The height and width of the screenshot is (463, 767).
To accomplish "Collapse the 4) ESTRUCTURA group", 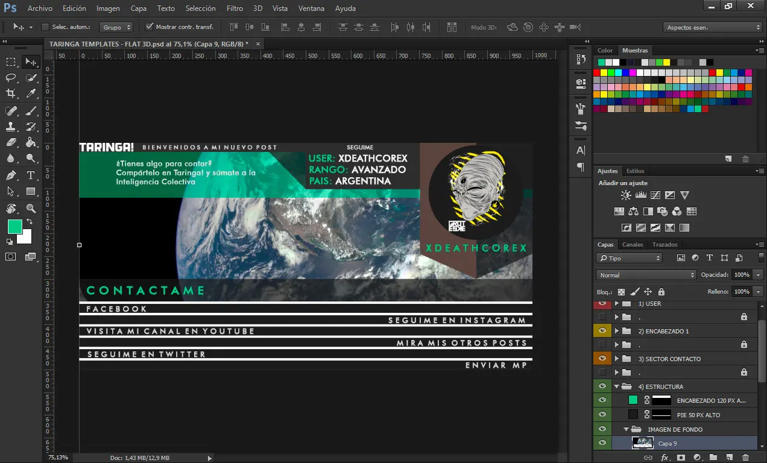I will [x=617, y=386].
